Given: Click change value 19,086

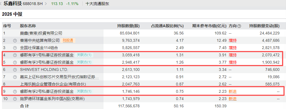Looking at the screenshot, I should click(273, 77).
